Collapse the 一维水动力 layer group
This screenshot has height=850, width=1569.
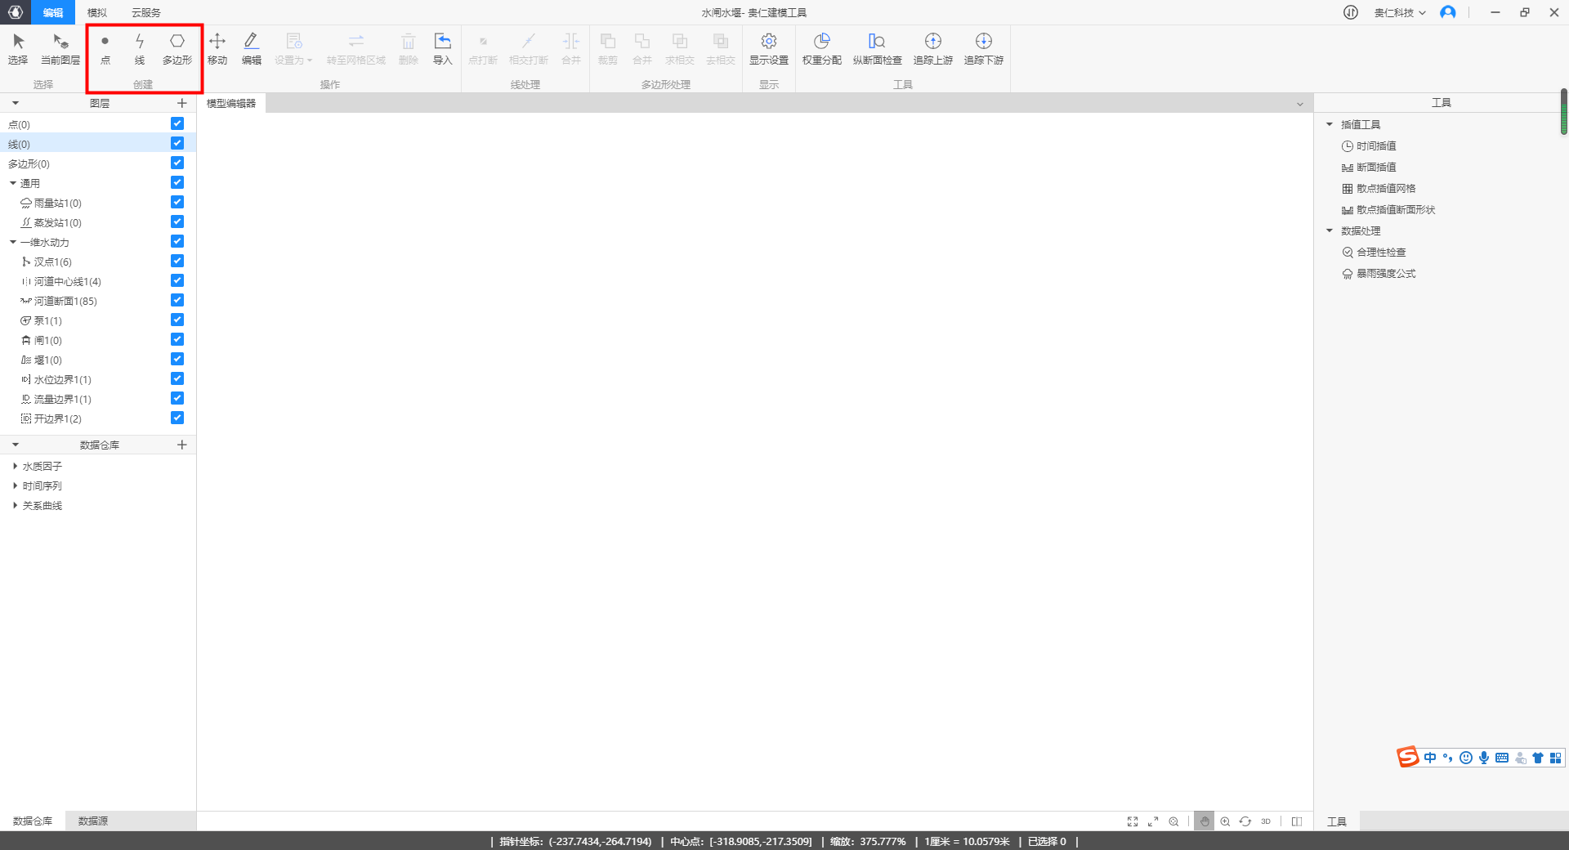point(13,242)
